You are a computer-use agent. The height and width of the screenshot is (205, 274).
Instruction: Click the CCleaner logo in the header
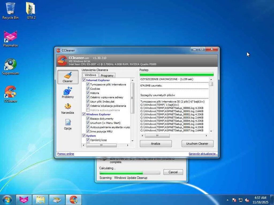pyautogui.click(x=62, y=61)
